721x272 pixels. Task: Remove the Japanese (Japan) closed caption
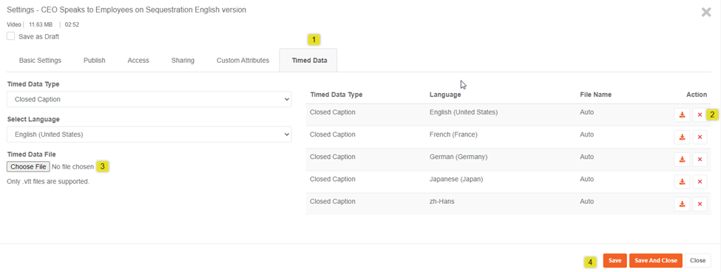(700, 182)
